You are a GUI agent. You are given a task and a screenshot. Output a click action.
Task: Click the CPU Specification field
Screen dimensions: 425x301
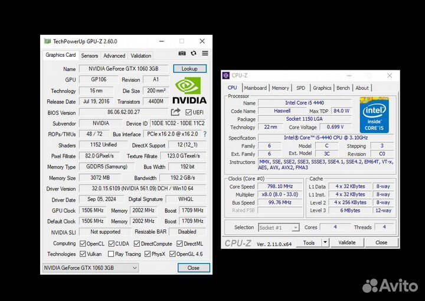point(326,138)
